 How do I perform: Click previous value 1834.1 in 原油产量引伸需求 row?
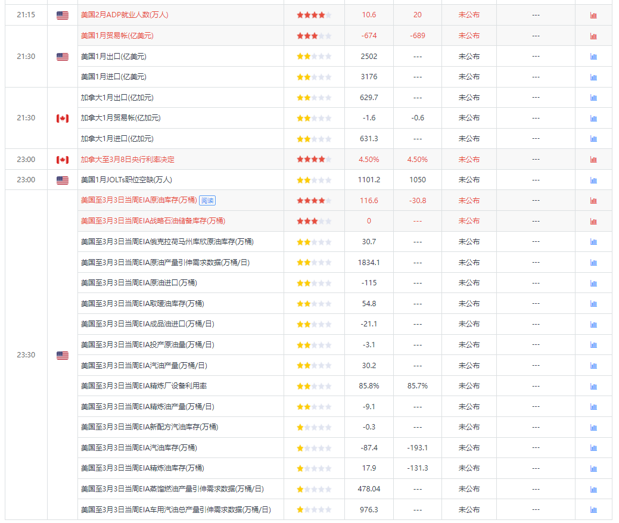point(369,263)
